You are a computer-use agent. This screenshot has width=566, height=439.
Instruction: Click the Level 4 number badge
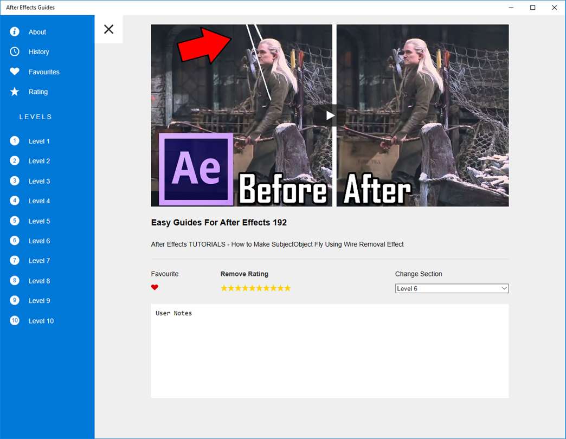(15, 201)
